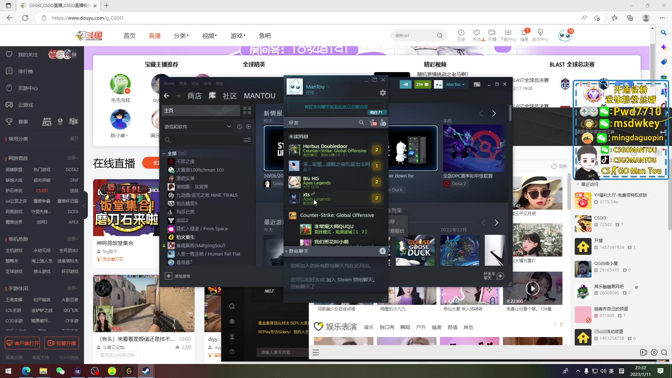Open Douyu 消息 notification bell icon
The image size is (672, 378).
pyautogui.click(x=525, y=33)
